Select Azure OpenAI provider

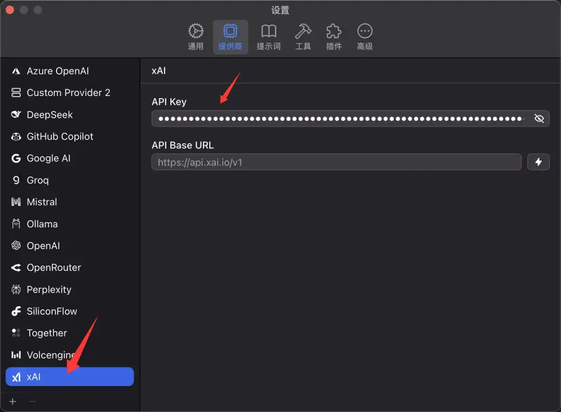tap(70, 71)
